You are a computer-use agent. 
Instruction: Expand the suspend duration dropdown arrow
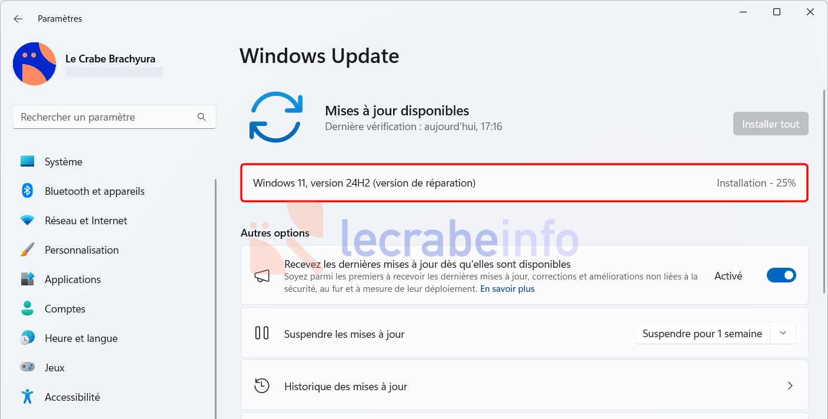783,334
